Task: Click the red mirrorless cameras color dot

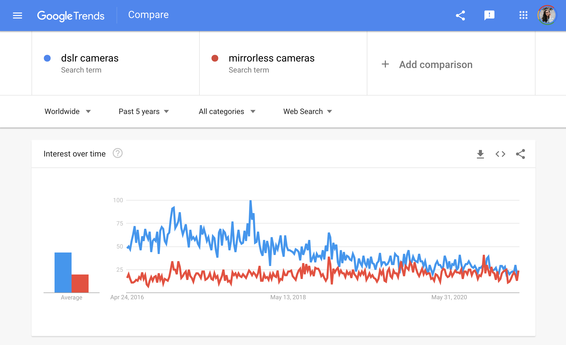Action: pyautogui.click(x=215, y=58)
